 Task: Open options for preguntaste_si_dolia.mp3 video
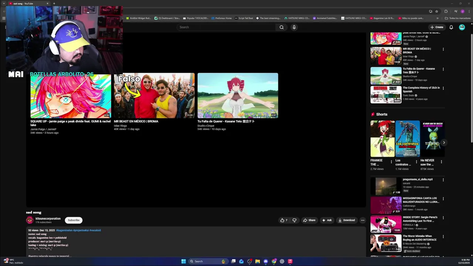click(x=443, y=180)
